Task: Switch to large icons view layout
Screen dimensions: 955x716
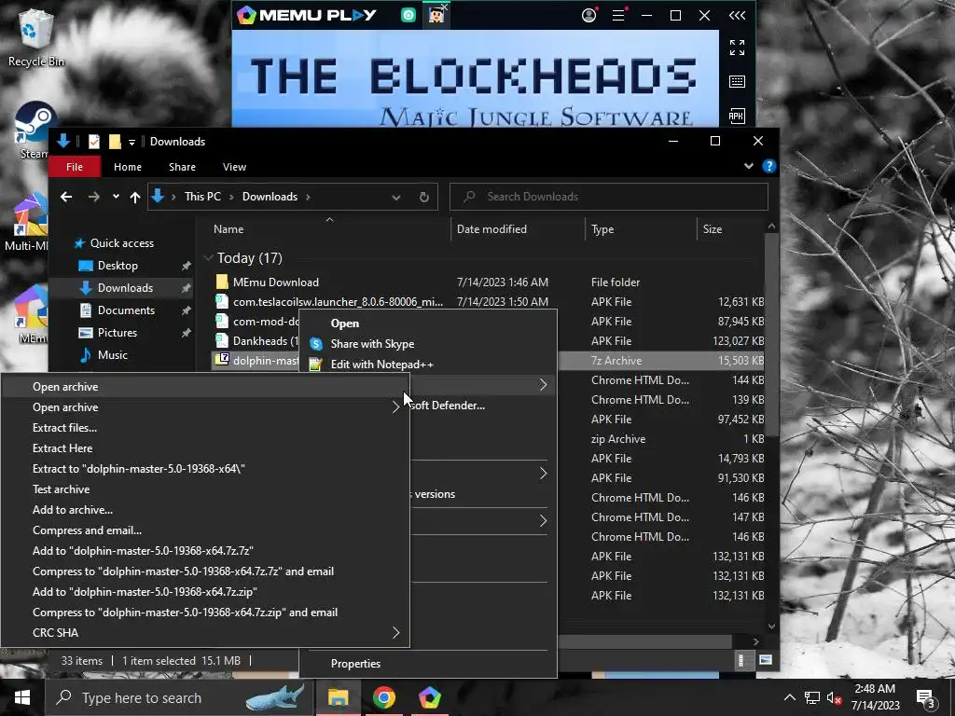Action: pos(766,661)
